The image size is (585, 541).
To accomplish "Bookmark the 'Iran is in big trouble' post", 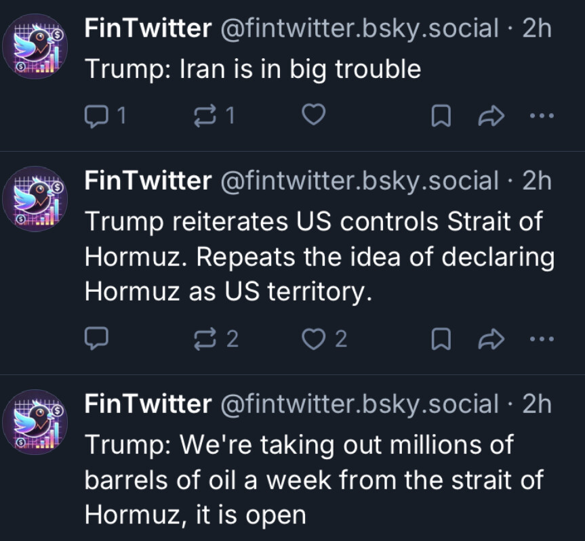I will 441,116.
